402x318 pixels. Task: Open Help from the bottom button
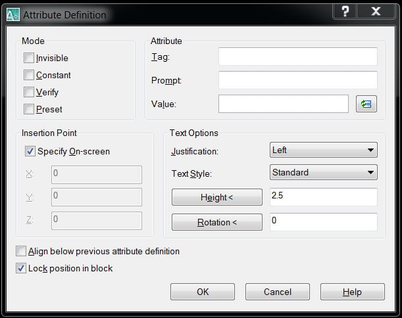click(x=352, y=292)
